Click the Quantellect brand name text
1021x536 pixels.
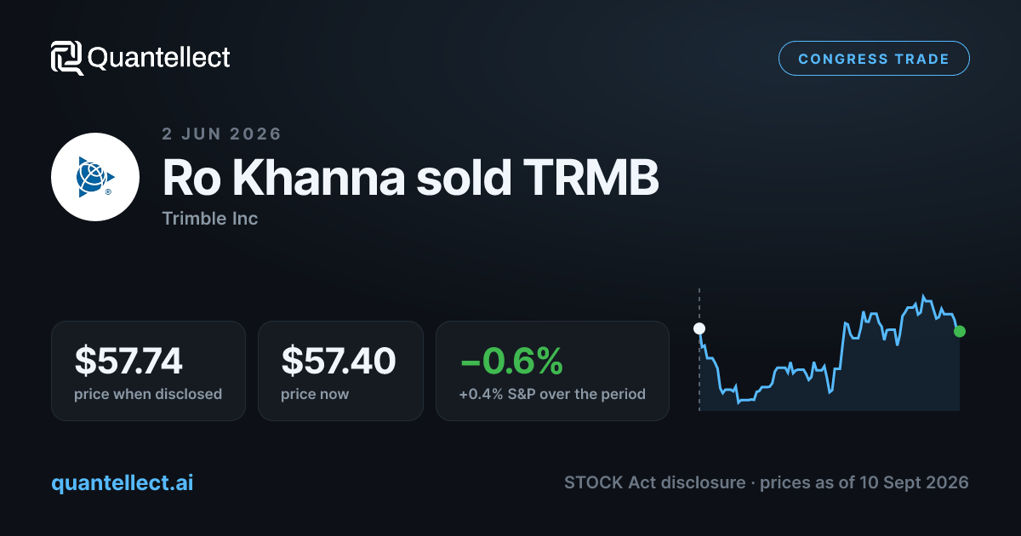tap(159, 58)
